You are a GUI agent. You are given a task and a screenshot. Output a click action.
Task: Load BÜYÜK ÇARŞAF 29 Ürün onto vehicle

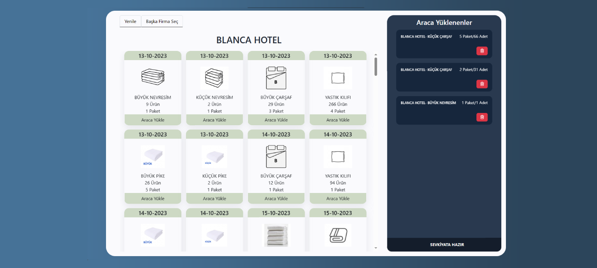276,120
